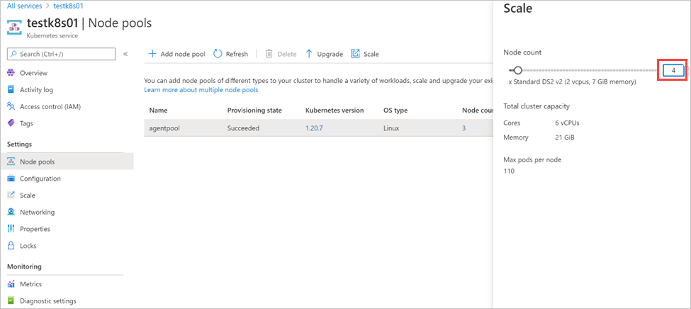This screenshot has width=691, height=309.
Task: Refresh the node pools list
Action: point(231,54)
